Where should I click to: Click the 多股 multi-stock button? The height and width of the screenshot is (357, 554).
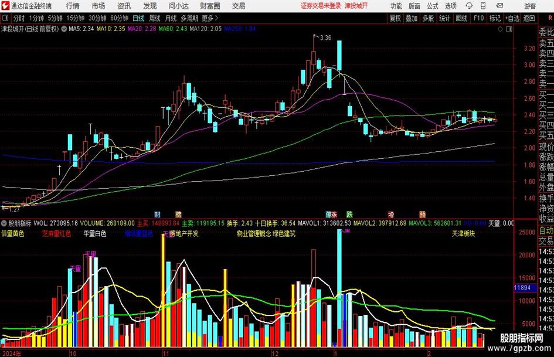(x=428, y=18)
